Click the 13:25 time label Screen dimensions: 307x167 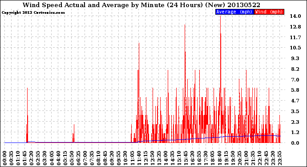coord(159,158)
